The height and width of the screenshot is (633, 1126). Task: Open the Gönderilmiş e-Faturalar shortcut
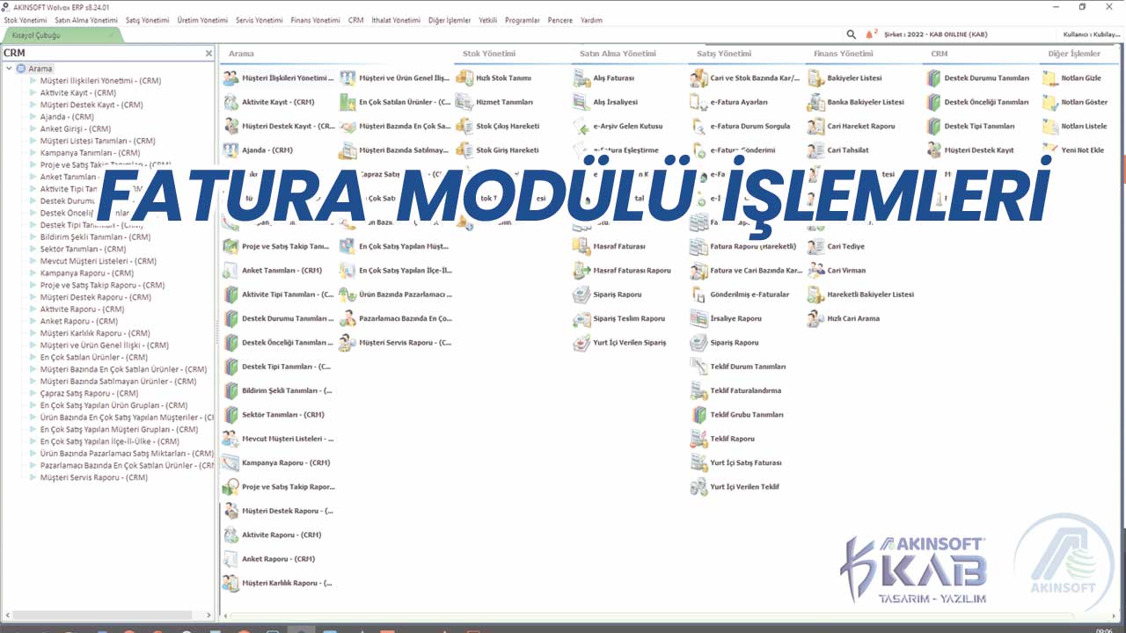pos(740,295)
